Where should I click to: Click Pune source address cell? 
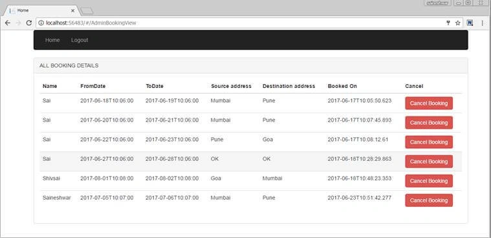(217, 140)
